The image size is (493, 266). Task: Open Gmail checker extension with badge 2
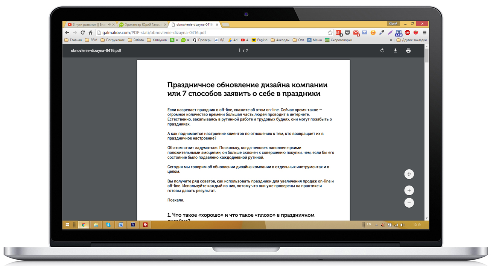pos(356,33)
